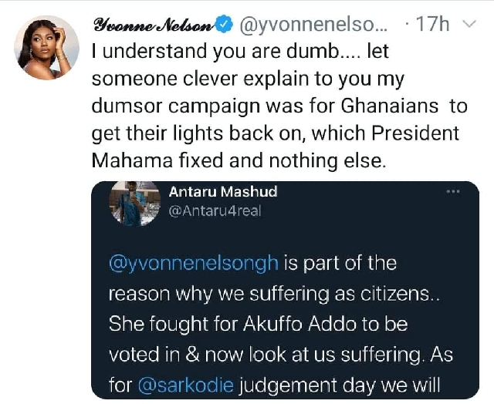Click 'judgement day we will' quoted text
The width and height of the screenshot is (494, 404).
339,385
